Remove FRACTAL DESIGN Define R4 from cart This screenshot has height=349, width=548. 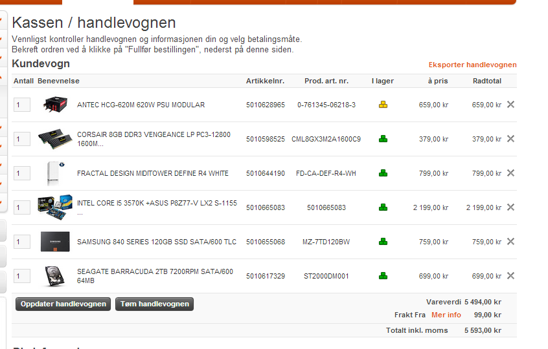tap(510, 173)
